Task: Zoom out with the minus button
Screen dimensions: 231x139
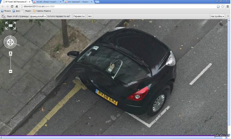Action: pyautogui.click(x=11, y=71)
